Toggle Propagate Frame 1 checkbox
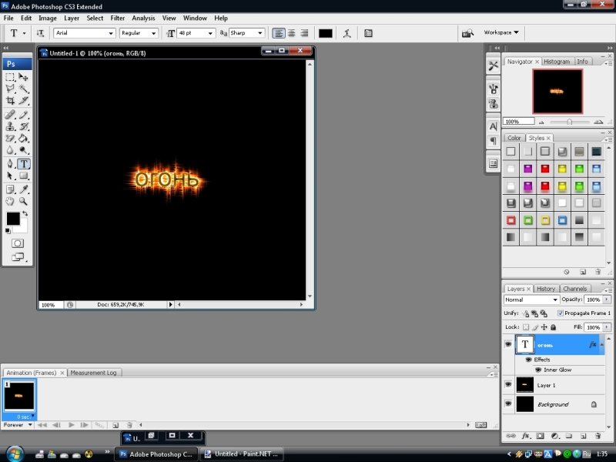Screen dimensions: 616x462 pyautogui.click(x=560, y=313)
